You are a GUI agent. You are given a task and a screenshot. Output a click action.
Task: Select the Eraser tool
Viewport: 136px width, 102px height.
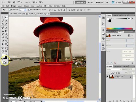point(3,34)
